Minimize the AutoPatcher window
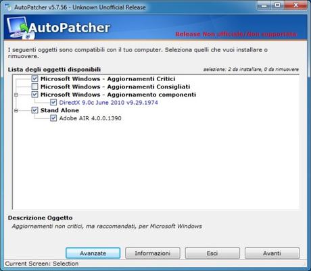Viewport: 311px width, 271px height. pyautogui.click(x=264, y=5)
